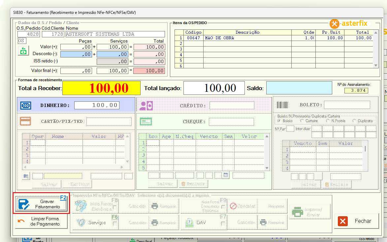387x242 pixels.
Task: Click the down arrow of the cheque table scrollbar
Action: (267, 168)
